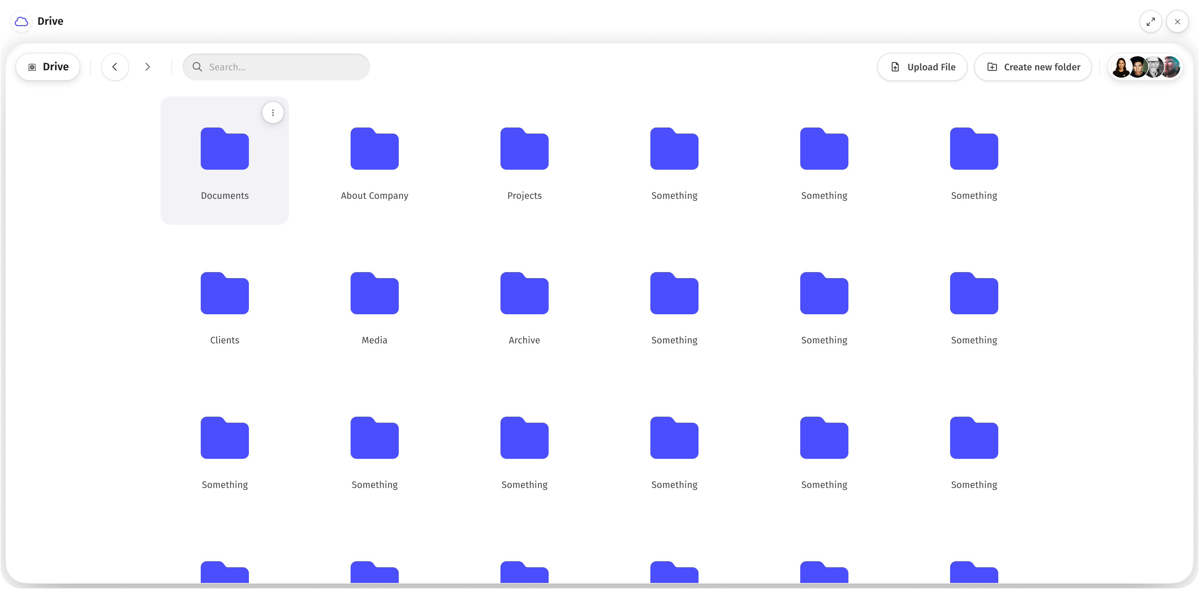This screenshot has width=1199, height=589.
Task: Close the Drive window
Action: pos(1177,21)
